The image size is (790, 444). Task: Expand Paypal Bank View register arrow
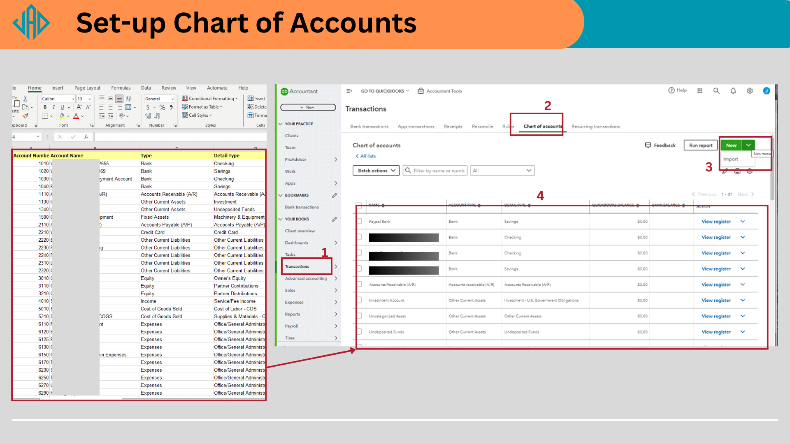tap(743, 222)
